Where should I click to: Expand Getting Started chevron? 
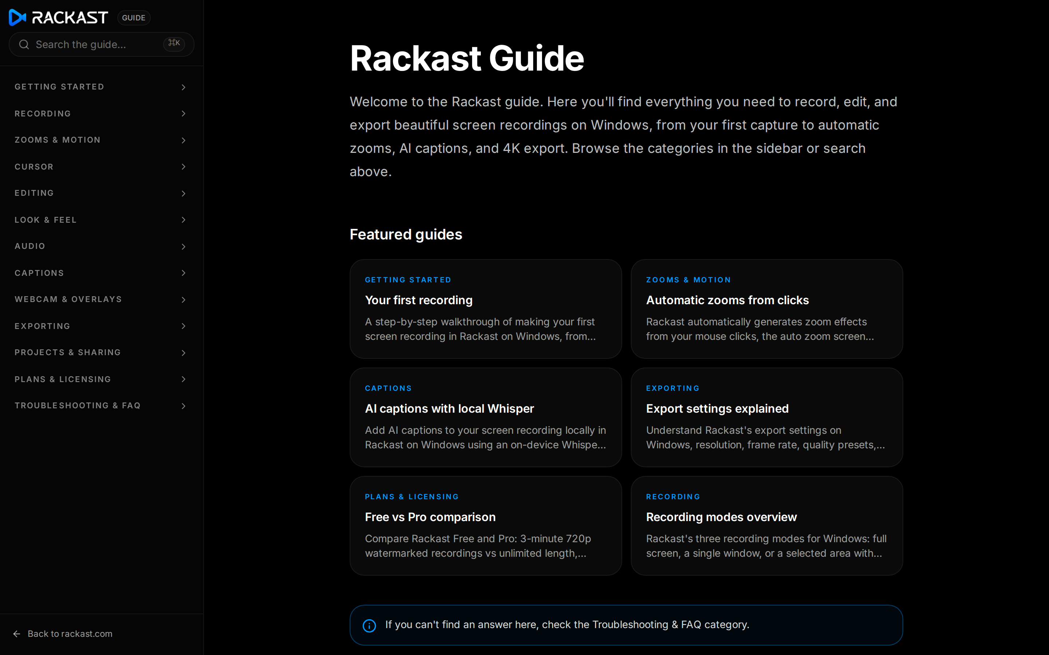183,87
